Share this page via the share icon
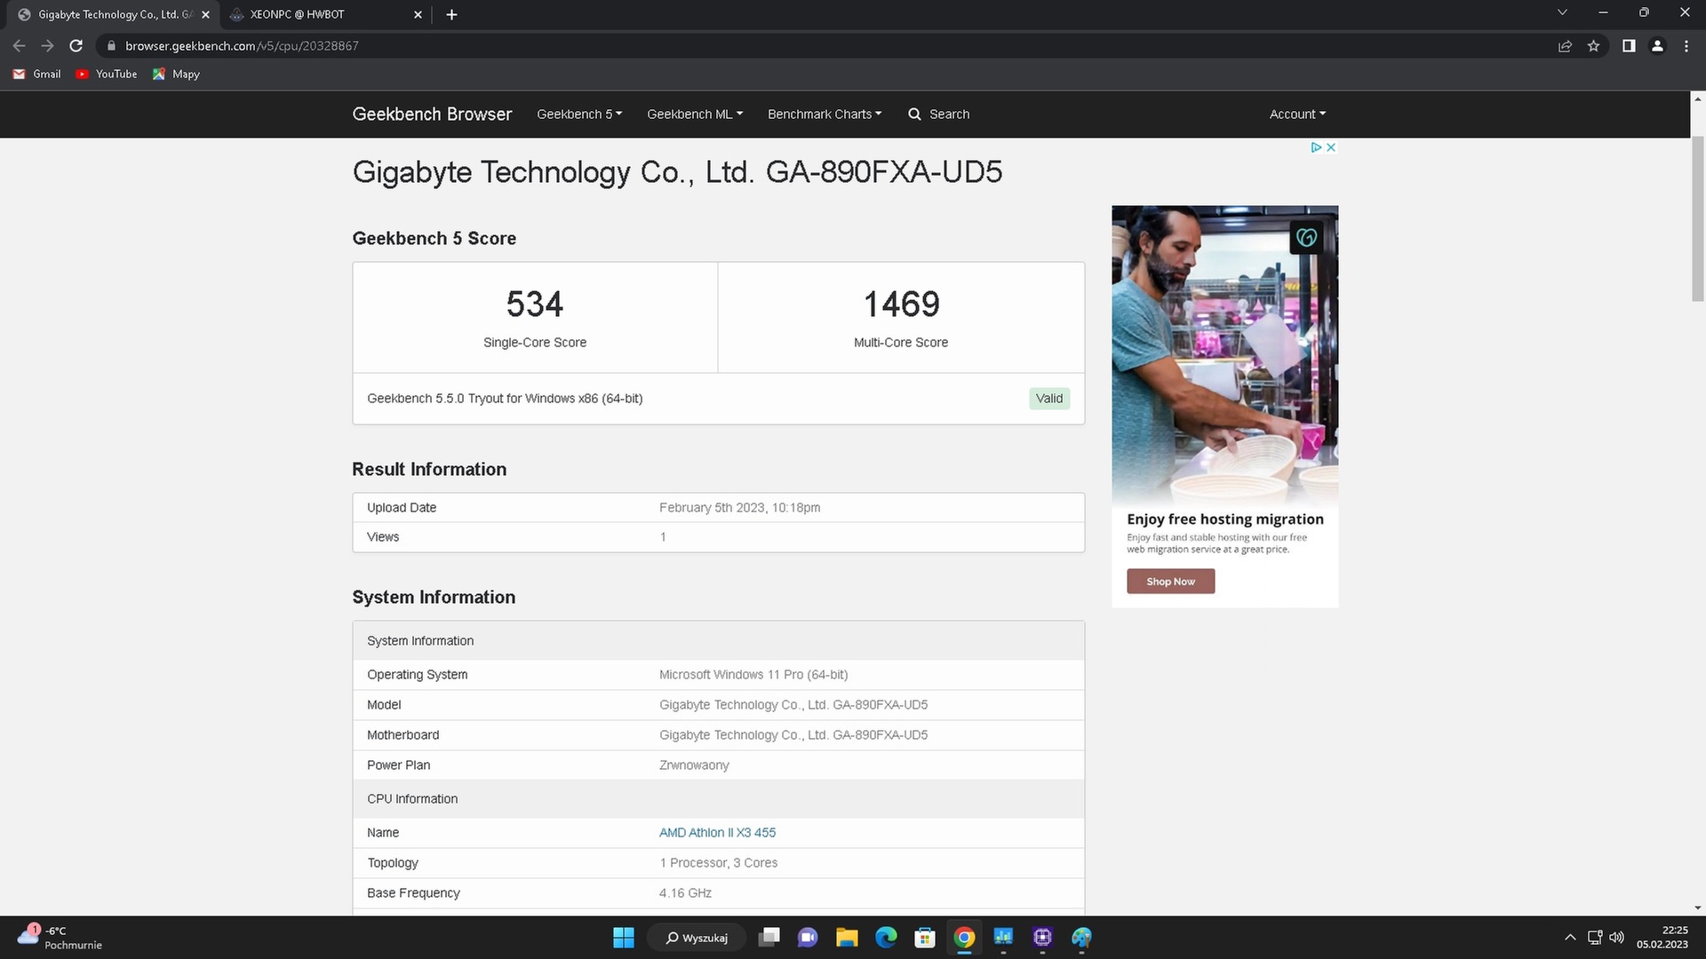The image size is (1706, 959). 1565,46
